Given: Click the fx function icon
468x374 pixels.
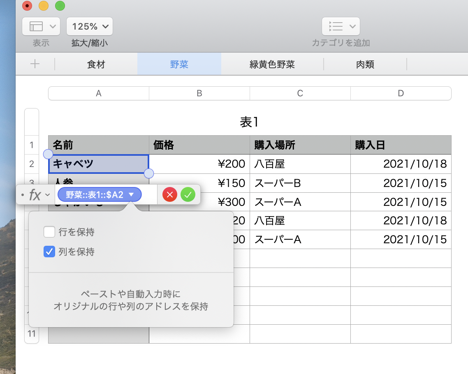Looking at the screenshot, I should click(x=35, y=195).
